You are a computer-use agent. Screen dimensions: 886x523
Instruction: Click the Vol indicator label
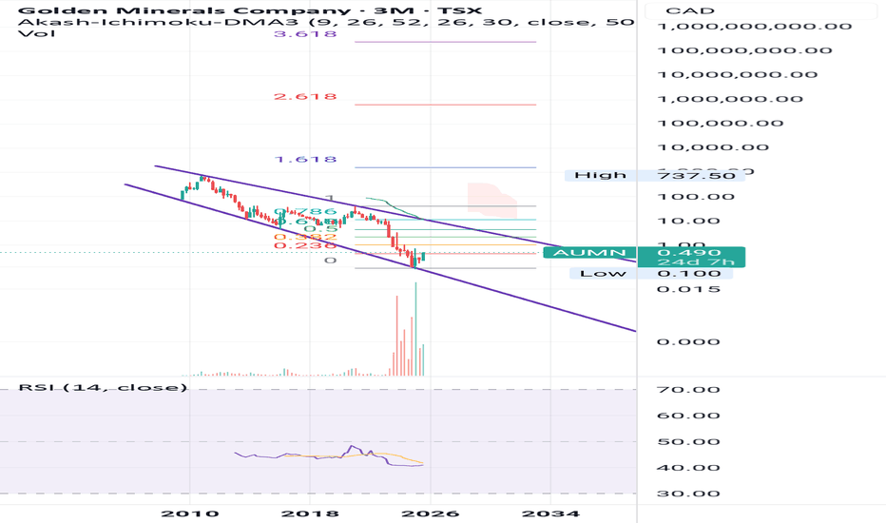coord(37,33)
